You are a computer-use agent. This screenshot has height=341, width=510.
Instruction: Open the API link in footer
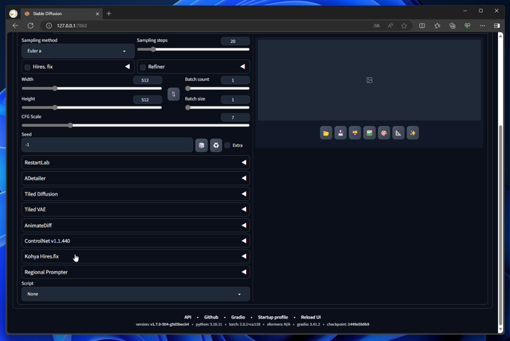point(187,317)
